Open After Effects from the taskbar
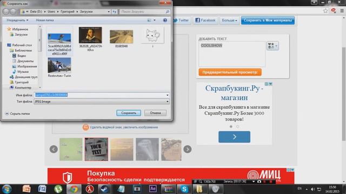 pyautogui.click(x=152, y=189)
